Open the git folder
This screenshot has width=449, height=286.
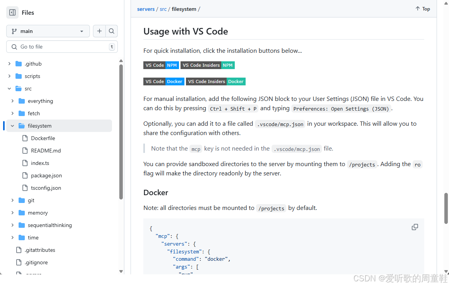coord(31,200)
